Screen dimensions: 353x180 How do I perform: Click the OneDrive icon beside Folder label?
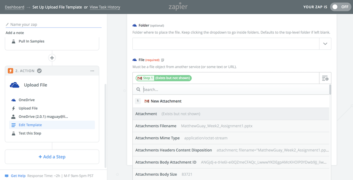click(x=135, y=26)
